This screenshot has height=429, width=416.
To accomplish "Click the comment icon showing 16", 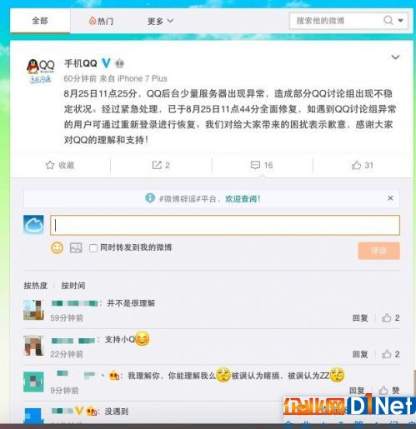I will 262,165.
